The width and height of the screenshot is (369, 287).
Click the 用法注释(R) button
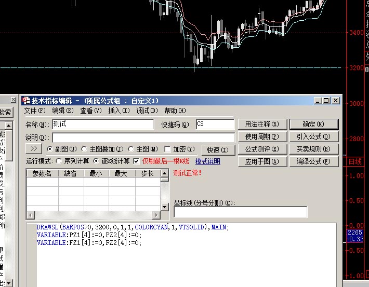(262, 124)
